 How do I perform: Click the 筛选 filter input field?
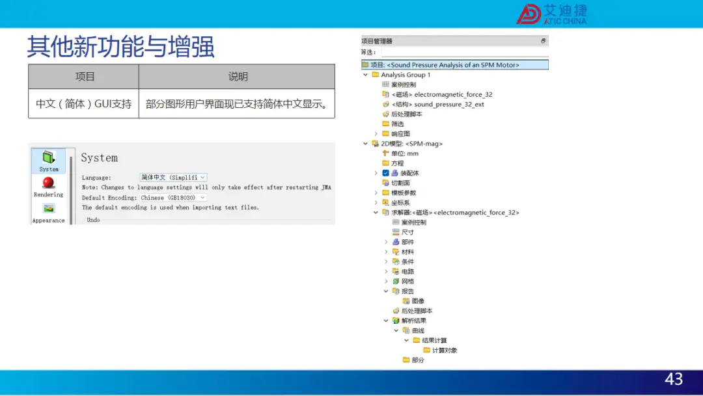[465, 53]
